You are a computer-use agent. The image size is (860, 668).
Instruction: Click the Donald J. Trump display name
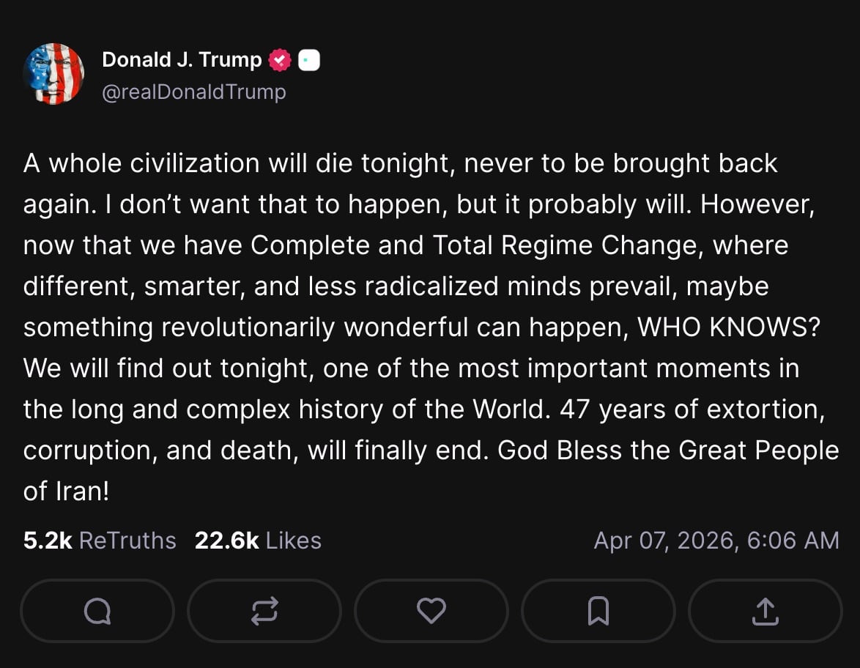tap(182, 59)
